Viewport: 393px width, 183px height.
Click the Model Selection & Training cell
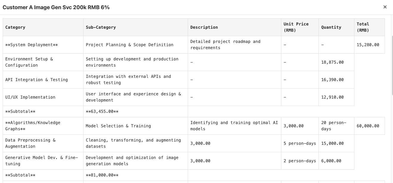(118, 126)
